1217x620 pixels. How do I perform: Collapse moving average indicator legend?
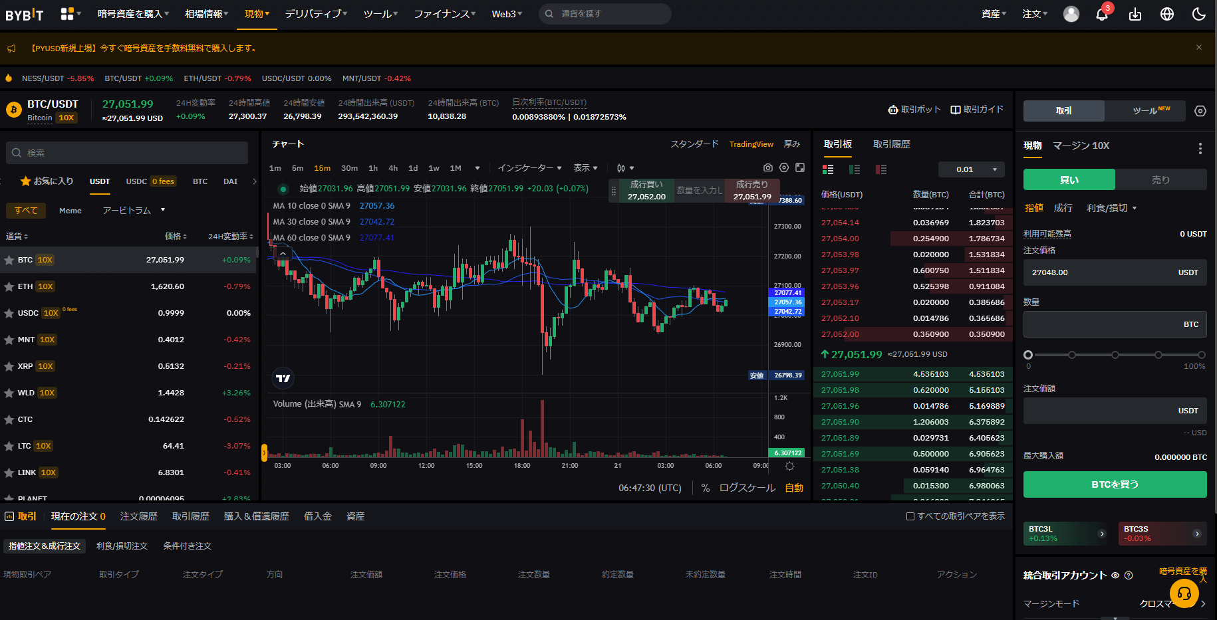coord(283,254)
